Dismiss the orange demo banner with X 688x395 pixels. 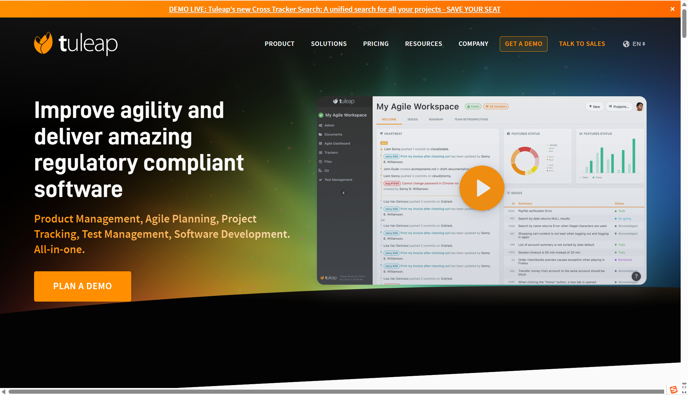(672, 9)
